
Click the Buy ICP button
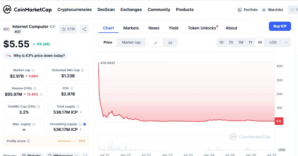point(280,26)
